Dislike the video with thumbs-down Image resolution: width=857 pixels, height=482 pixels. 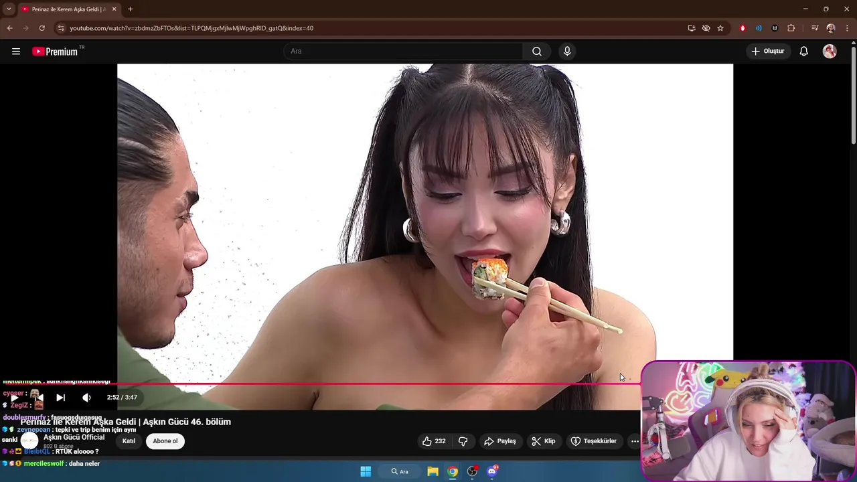463,441
